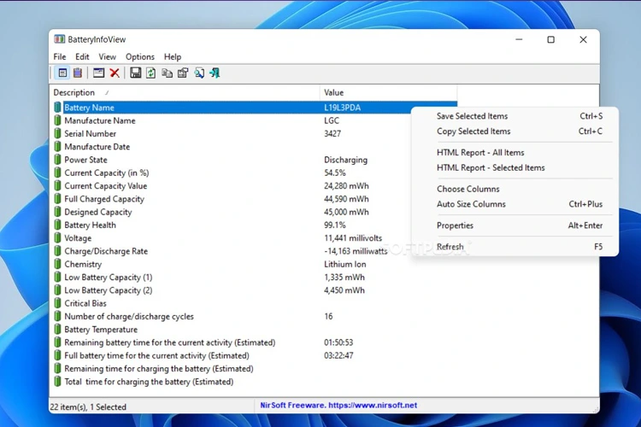This screenshot has height=427, width=641.
Task: Open the Advanced Options toolbar icon
Action: (98, 73)
